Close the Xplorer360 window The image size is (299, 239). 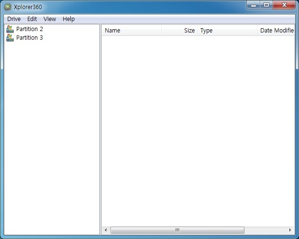[x=284, y=5]
